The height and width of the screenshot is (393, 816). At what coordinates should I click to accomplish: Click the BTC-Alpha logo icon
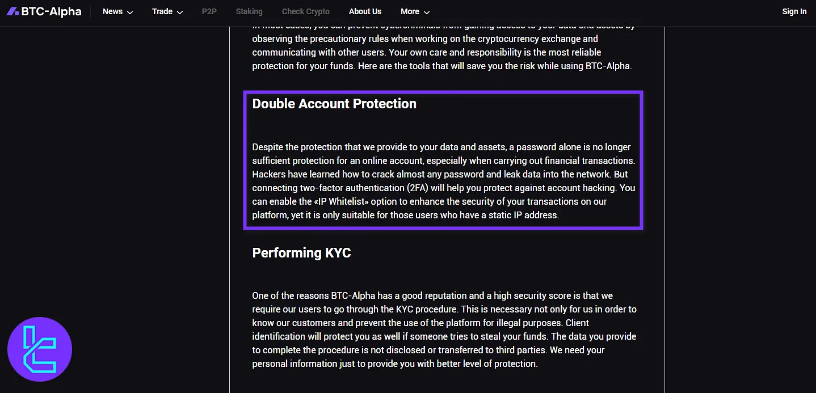(x=11, y=11)
